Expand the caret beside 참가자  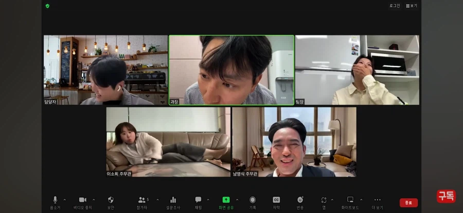pos(157,200)
